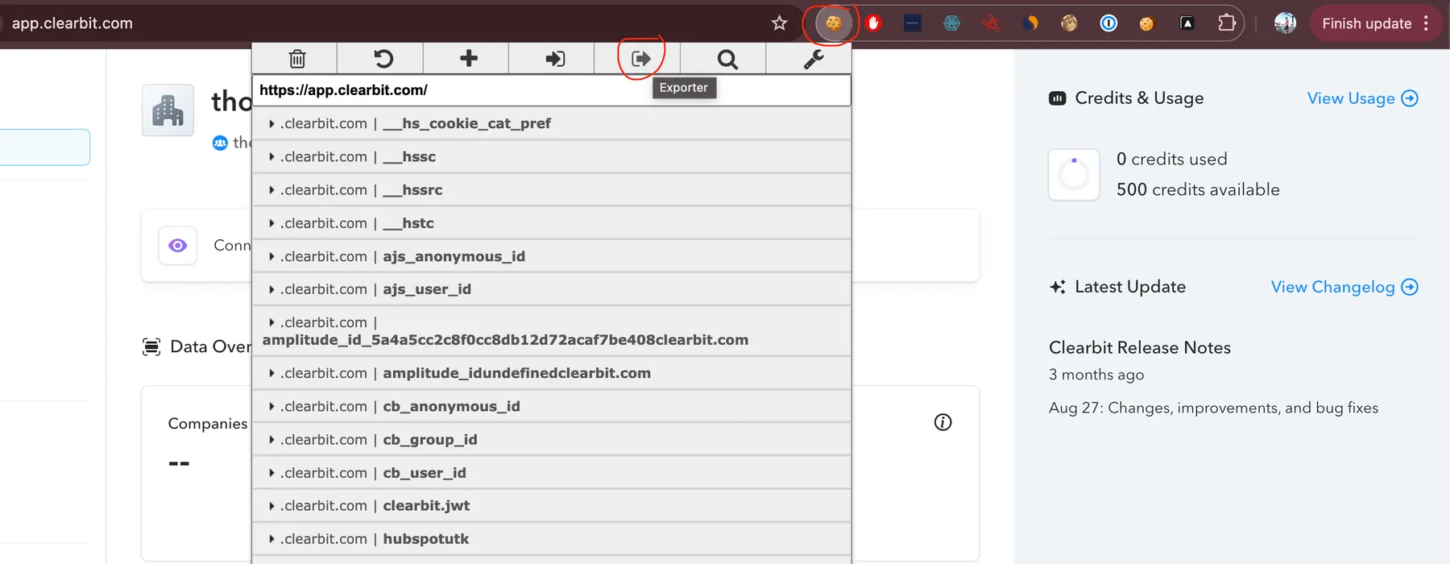Click the Latest Update sparkle icon
Screen dimensions: 1450x564
point(1058,287)
